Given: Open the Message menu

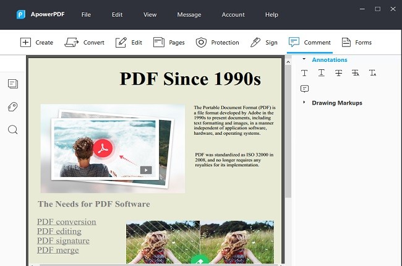Looking at the screenshot, I should 189,15.
